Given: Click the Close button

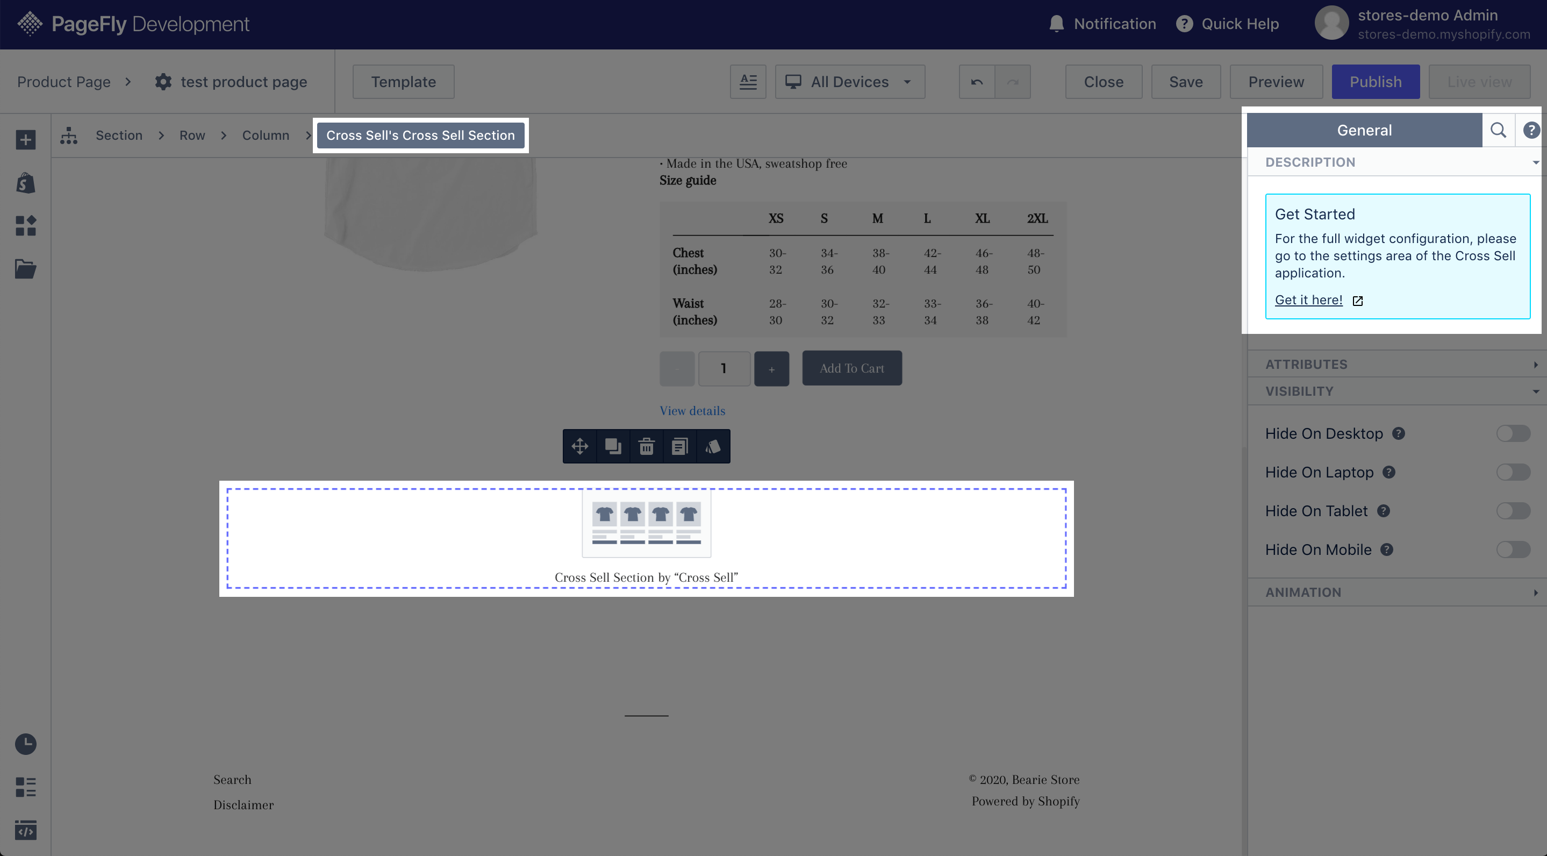Looking at the screenshot, I should click(x=1103, y=82).
